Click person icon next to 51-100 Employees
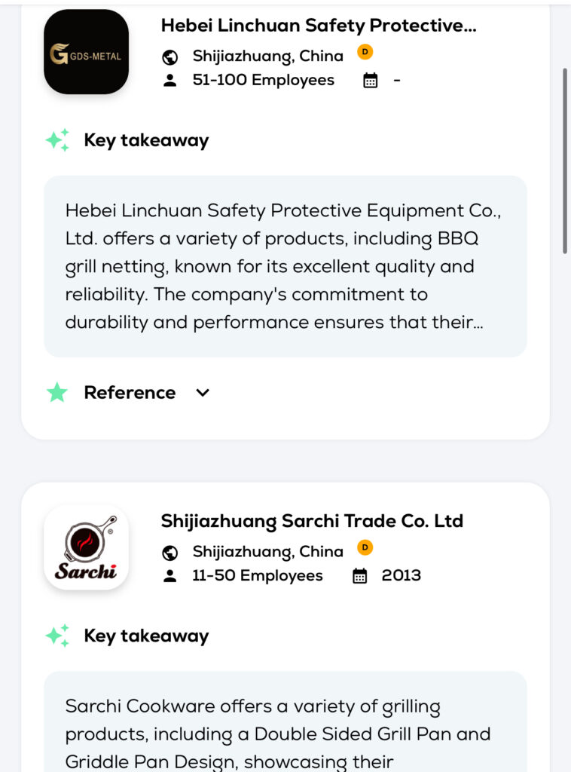571x772 pixels. [x=170, y=81]
